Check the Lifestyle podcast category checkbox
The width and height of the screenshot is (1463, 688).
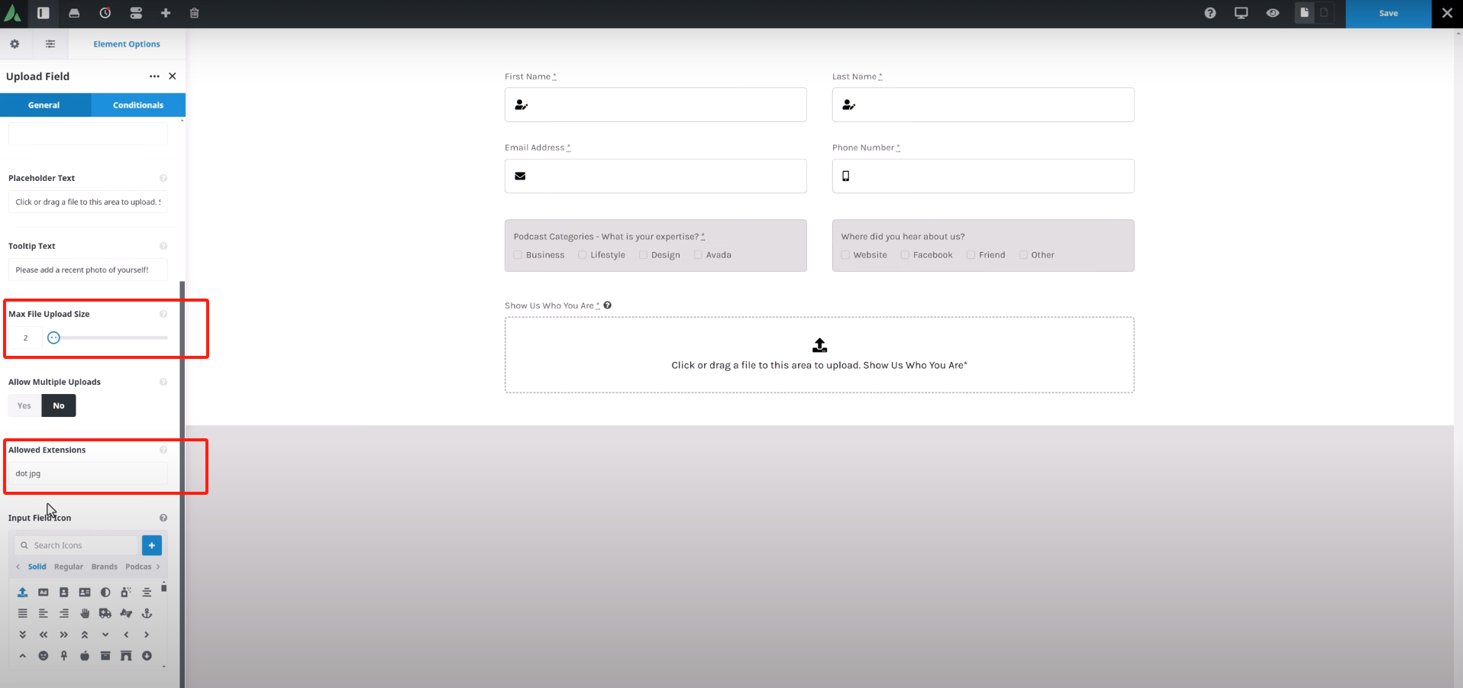click(x=583, y=255)
